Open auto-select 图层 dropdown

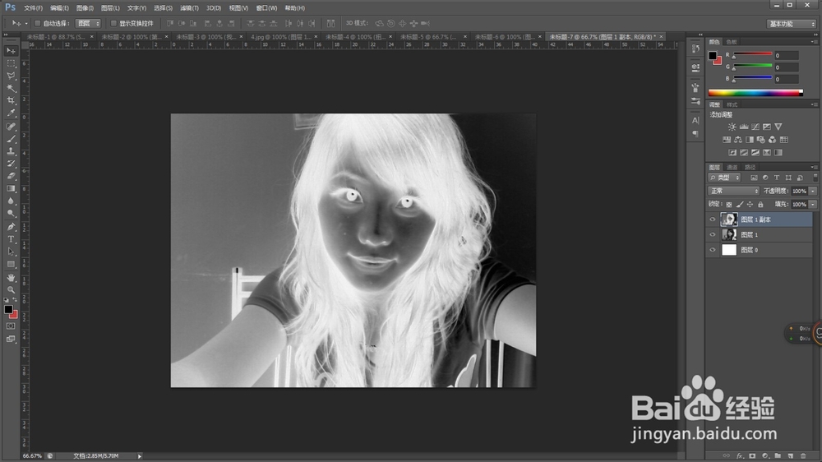pos(88,24)
